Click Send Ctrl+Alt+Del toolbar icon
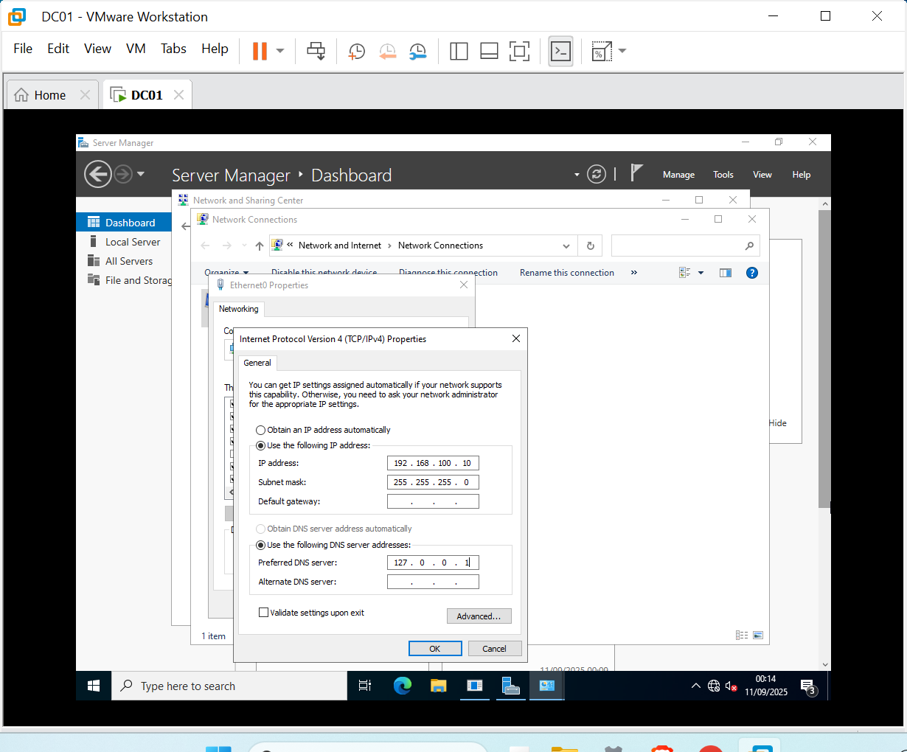 (x=316, y=51)
